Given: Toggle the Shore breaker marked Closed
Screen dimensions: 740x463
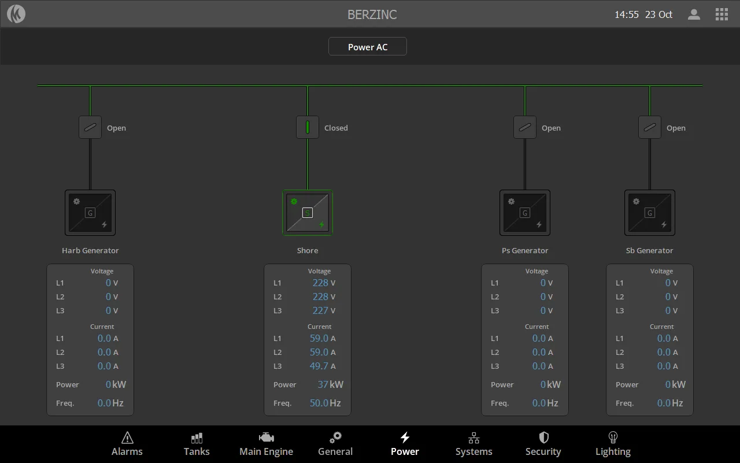Looking at the screenshot, I should tap(308, 127).
